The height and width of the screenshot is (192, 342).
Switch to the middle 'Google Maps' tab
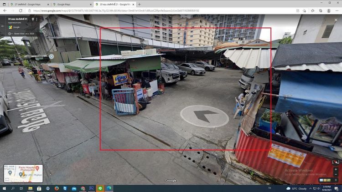[x=72, y=5]
